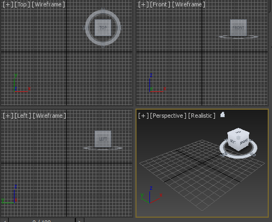Click the TOP face of the Top viewport ViewCube
272x222 pixels.
(x=103, y=28)
